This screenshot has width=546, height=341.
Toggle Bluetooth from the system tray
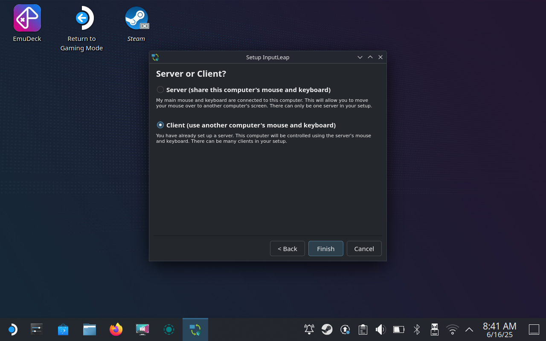416,329
